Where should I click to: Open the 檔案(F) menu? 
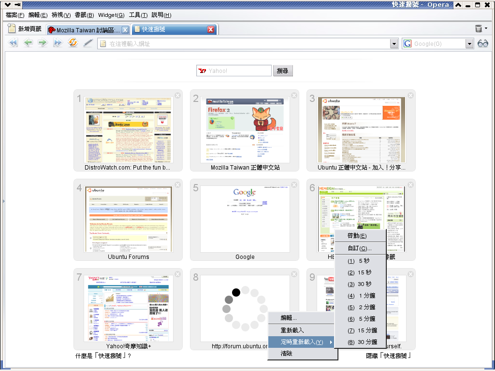click(15, 15)
